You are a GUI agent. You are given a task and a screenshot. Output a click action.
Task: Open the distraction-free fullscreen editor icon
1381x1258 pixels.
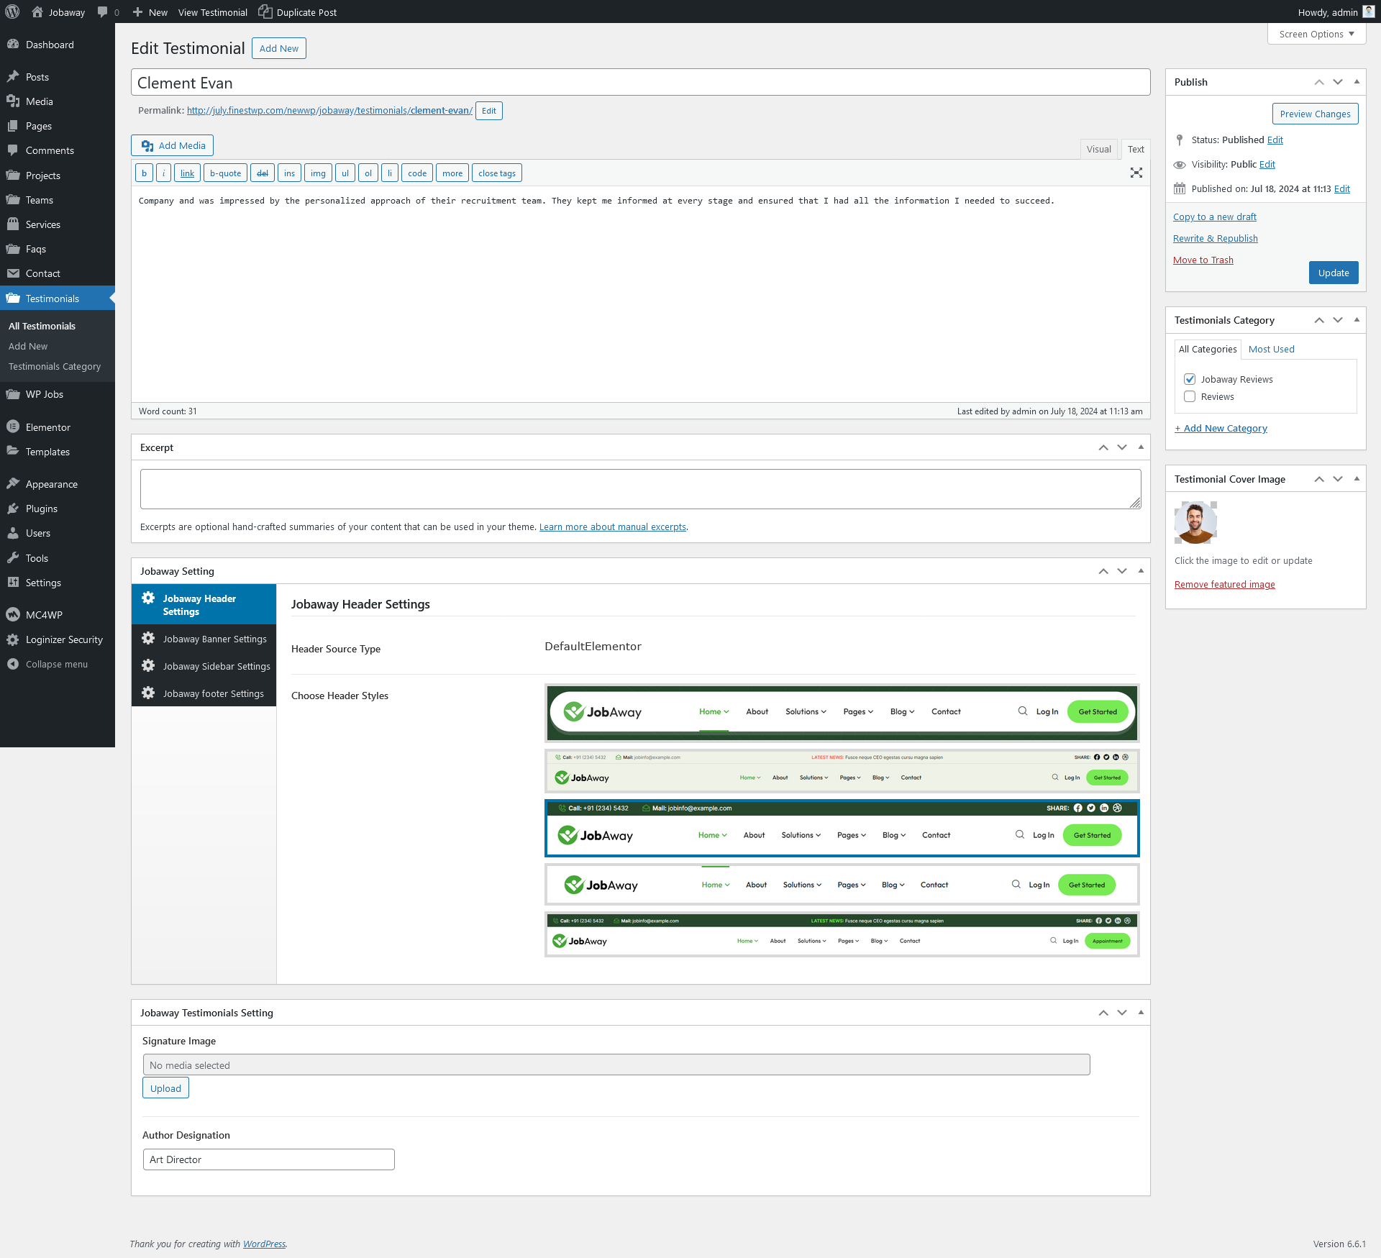point(1136,173)
